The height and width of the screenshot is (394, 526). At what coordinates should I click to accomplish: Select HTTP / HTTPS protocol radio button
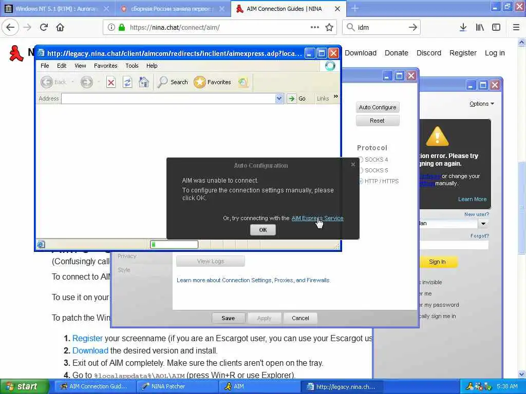click(360, 181)
